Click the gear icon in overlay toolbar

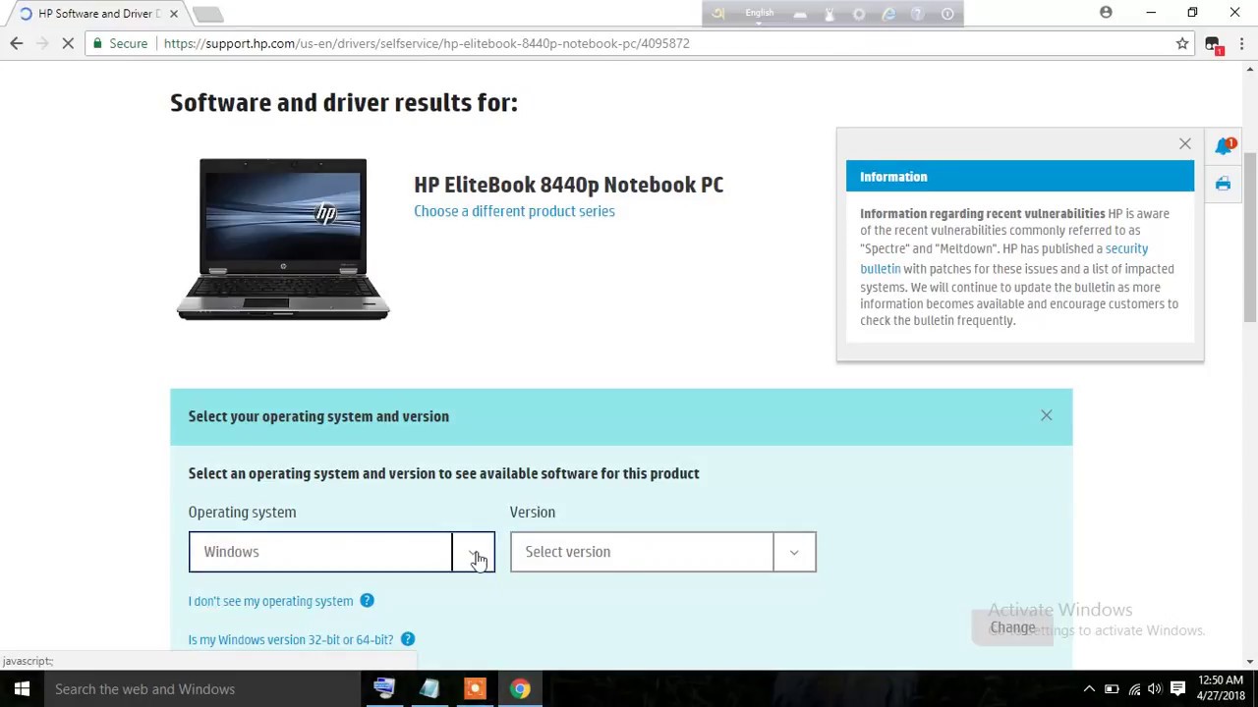(x=859, y=14)
